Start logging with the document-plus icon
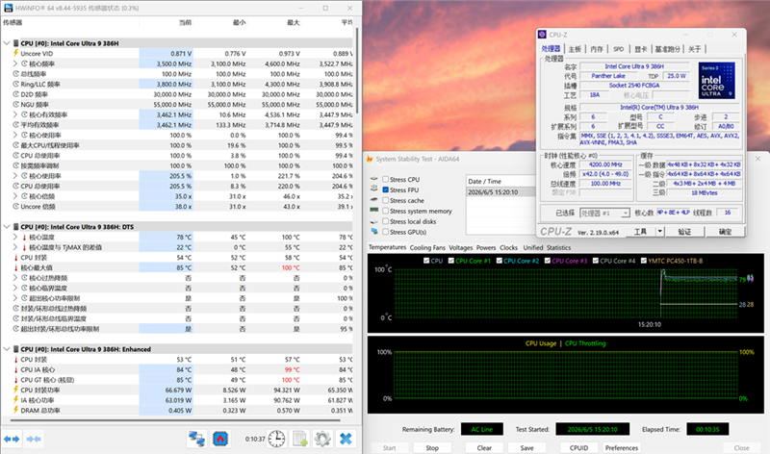This screenshot has height=454, width=770. [x=299, y=439]
